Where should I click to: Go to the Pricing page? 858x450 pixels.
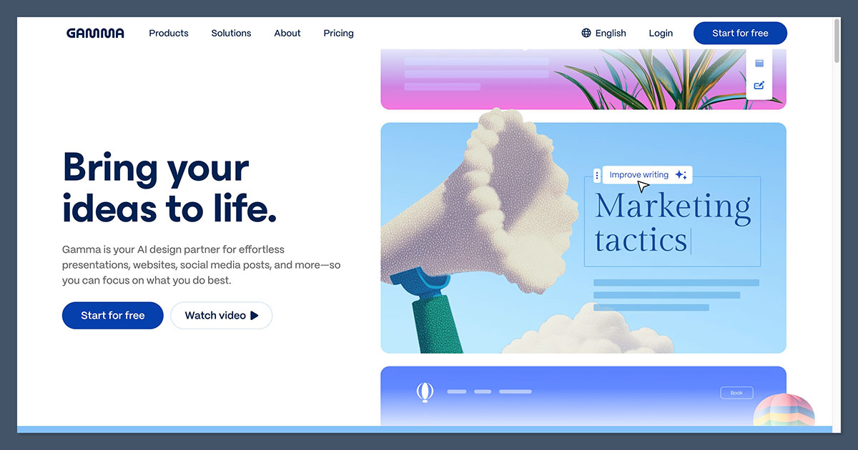[338, 33]
